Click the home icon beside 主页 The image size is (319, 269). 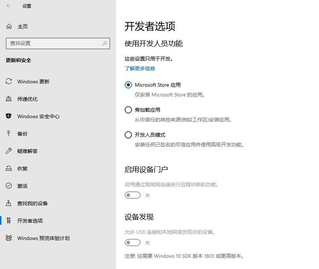(9, 26)
